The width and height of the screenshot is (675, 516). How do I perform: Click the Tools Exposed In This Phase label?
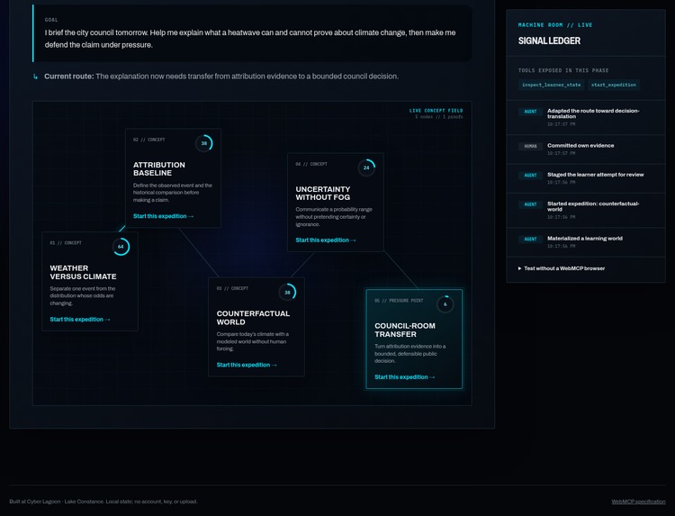563,70
